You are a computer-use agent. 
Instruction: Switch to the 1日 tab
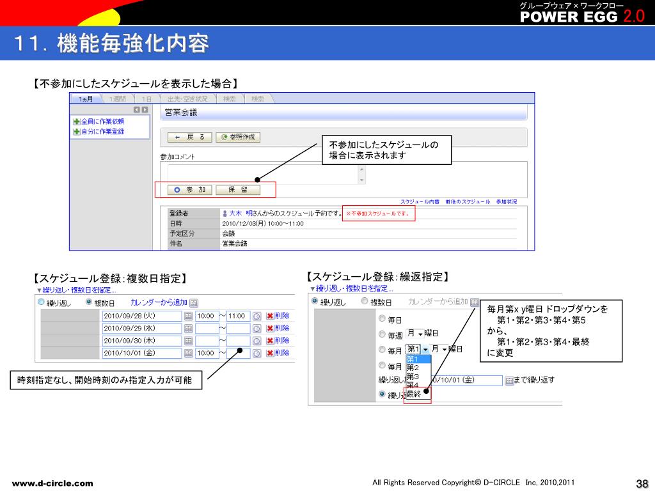tap(146, 99)
